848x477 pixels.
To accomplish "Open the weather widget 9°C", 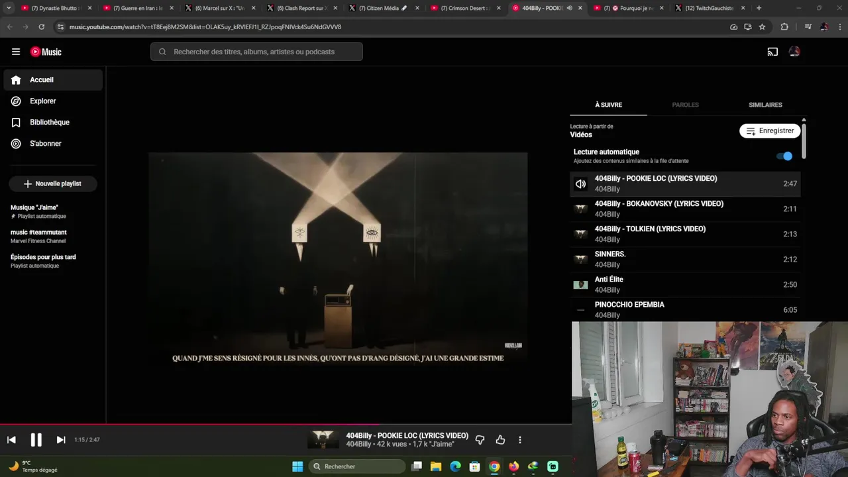I will [33, 466].
